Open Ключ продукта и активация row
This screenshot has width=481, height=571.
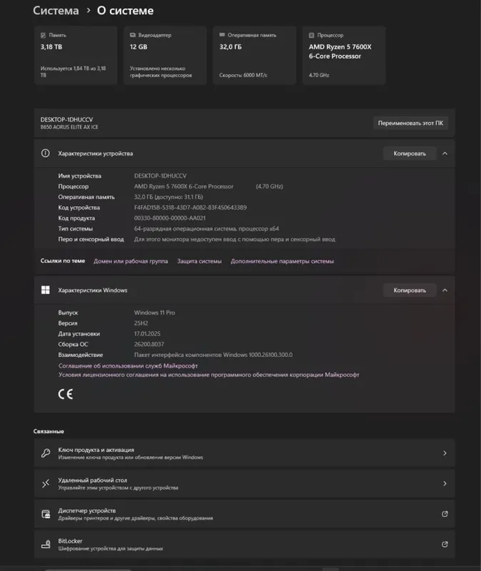(x=244, y=453)
